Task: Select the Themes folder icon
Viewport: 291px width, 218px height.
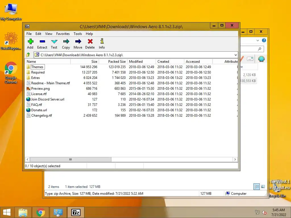Action: tap(28, 67)
